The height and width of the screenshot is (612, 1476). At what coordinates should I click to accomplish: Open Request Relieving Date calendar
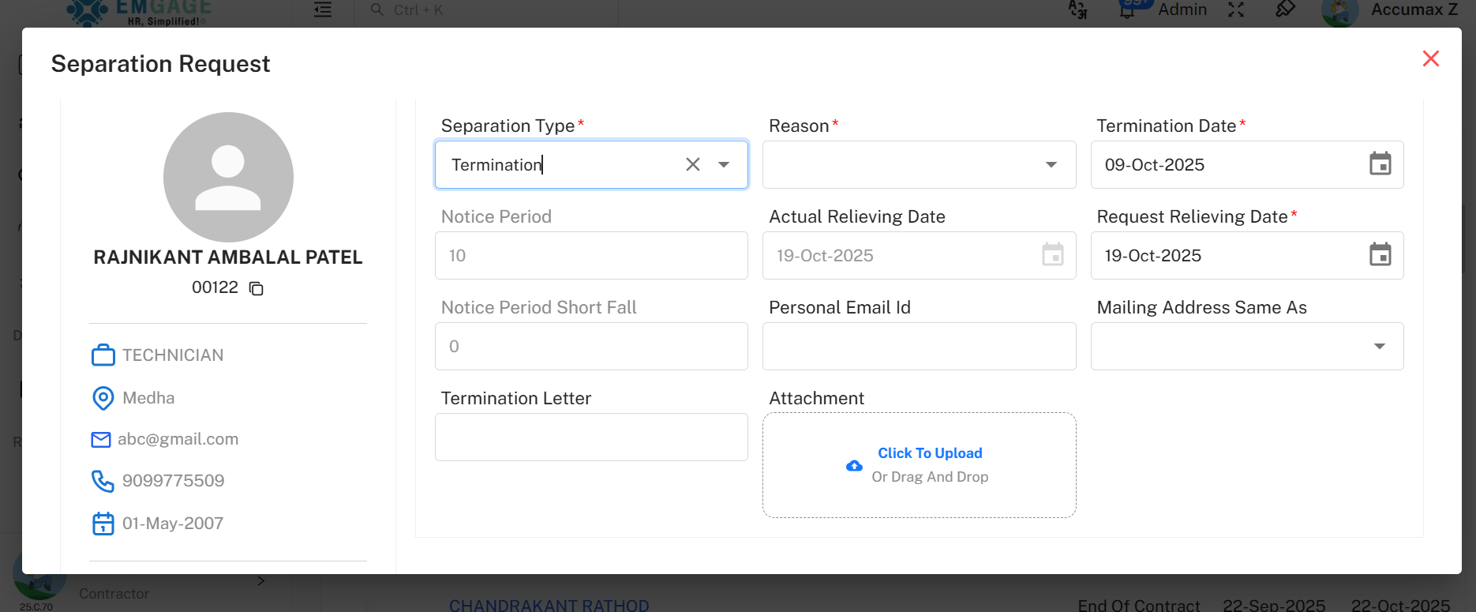tap(1380, 255)
